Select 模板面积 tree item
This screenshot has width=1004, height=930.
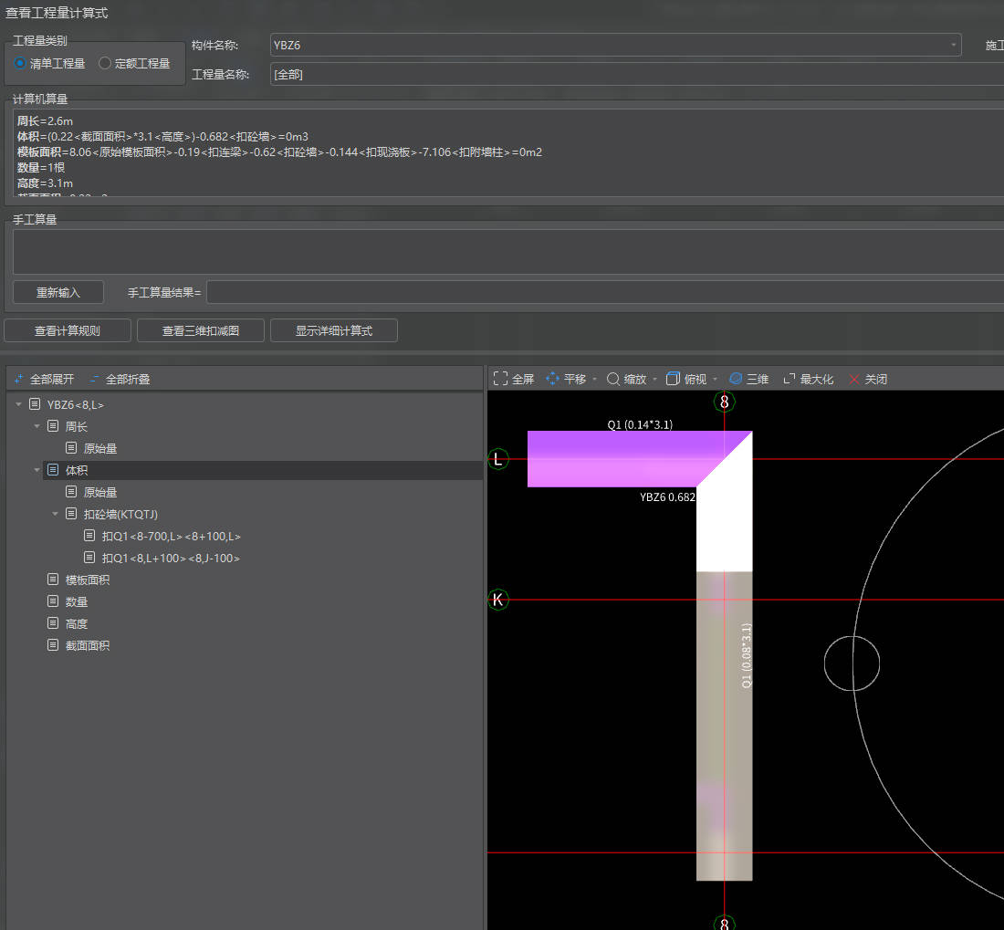click(x=87, y=580)
